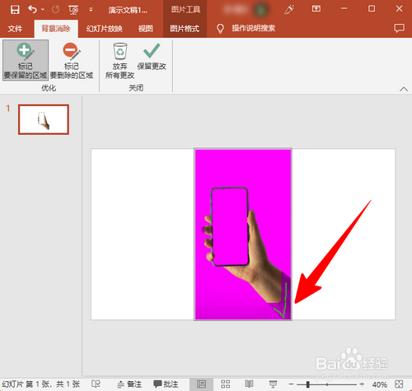The image size is (412, 391).
Task: Fit slide to current window icon
Action: click(x=399, y=384)
